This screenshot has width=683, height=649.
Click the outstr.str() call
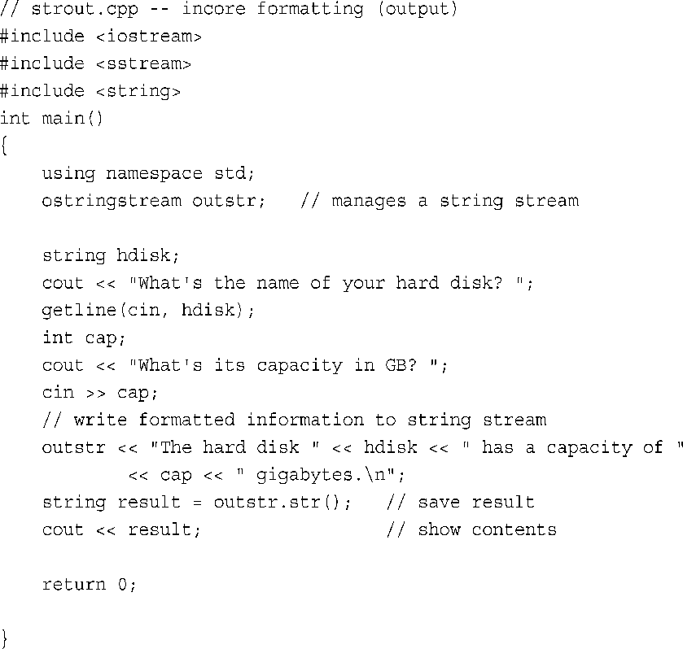click(x=276, y=503)
